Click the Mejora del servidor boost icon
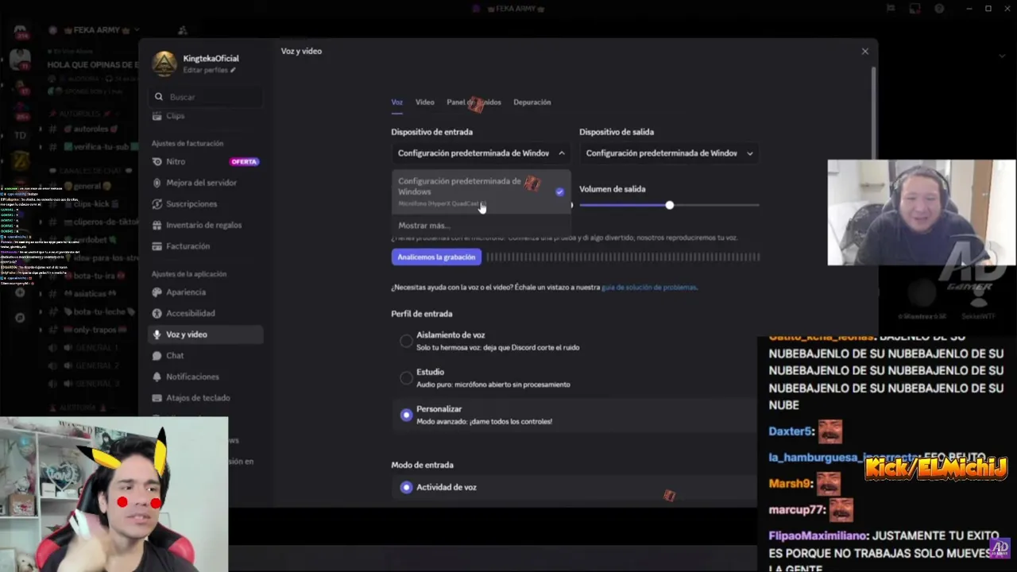The image size is (1017, 572). pos(157,183)
